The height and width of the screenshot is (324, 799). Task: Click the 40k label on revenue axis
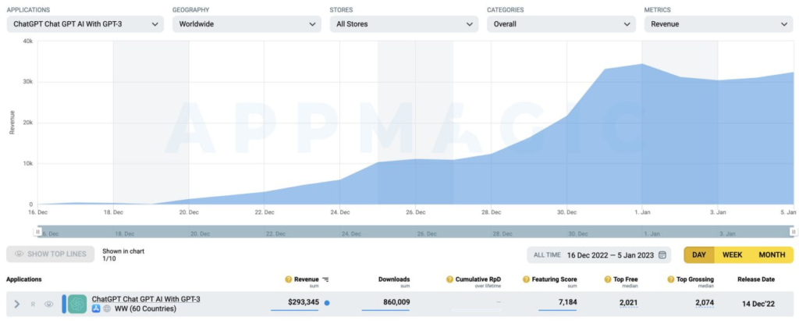(x=28, y=41)
